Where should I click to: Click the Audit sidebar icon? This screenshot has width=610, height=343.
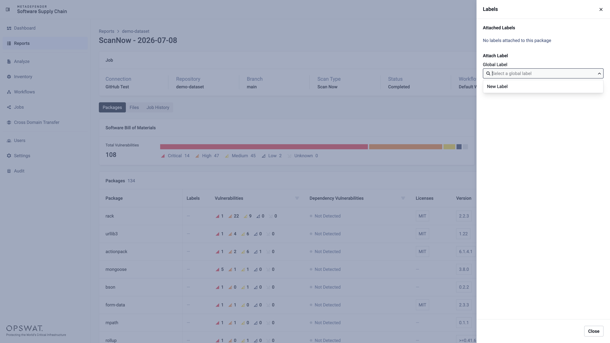click(x=9, y=171)
